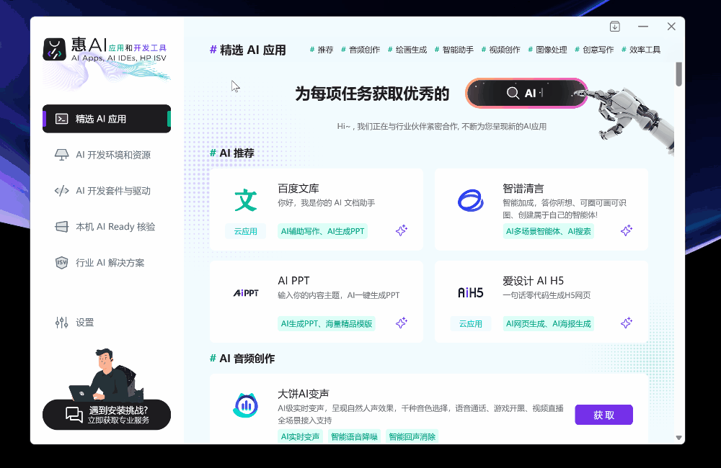This screenshot has height=468, width=721.
Task: Open 本机 AI Ready 核验 page
Action: (107, 227)
